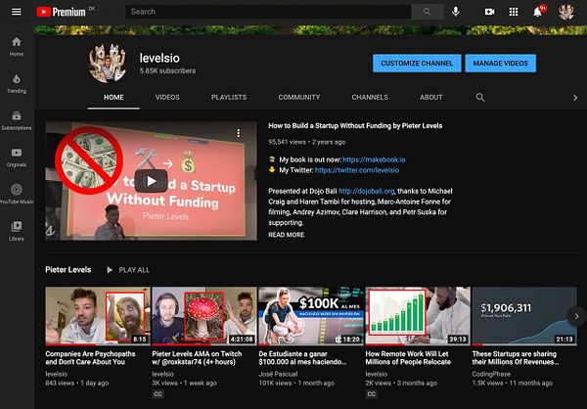Screen dimensions: 587x409
Task: Go to Home in sidebar
Action: [x=17, y=46]
